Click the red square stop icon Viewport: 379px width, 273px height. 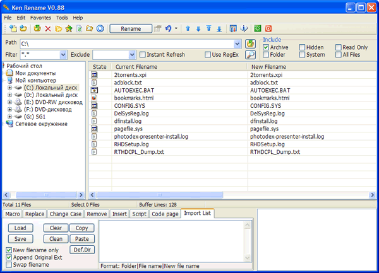tap(268, 28)
